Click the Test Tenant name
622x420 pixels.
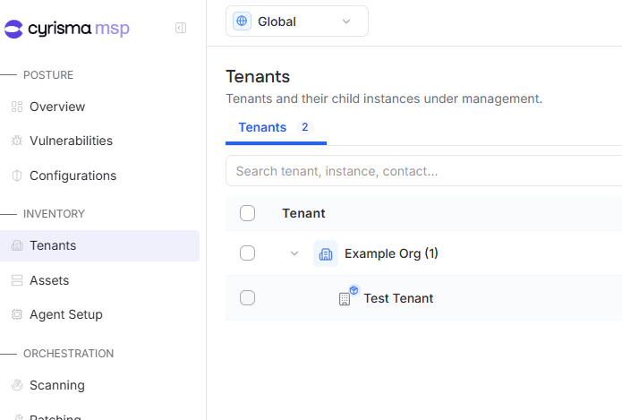(398, 298)
